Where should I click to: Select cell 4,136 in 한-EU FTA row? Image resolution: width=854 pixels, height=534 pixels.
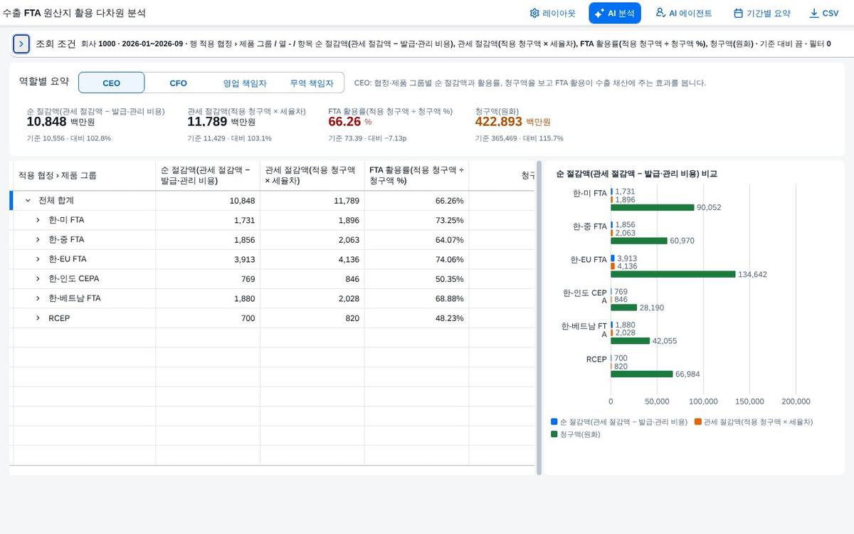(x=312, y=259)
